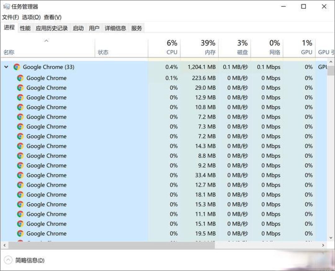The image size is (335, 271).
Task: Click the Chrome icon in the 14.3 MB row
Action: pos(20,146)
